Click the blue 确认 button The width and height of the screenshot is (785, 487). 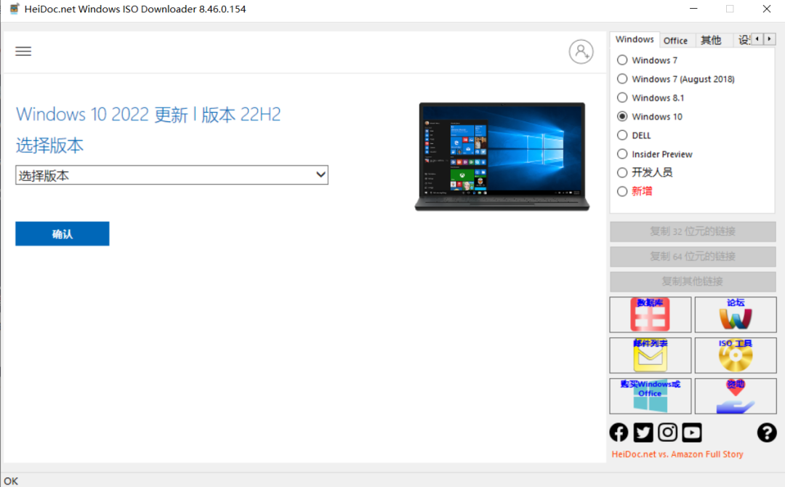pos(62,234)
